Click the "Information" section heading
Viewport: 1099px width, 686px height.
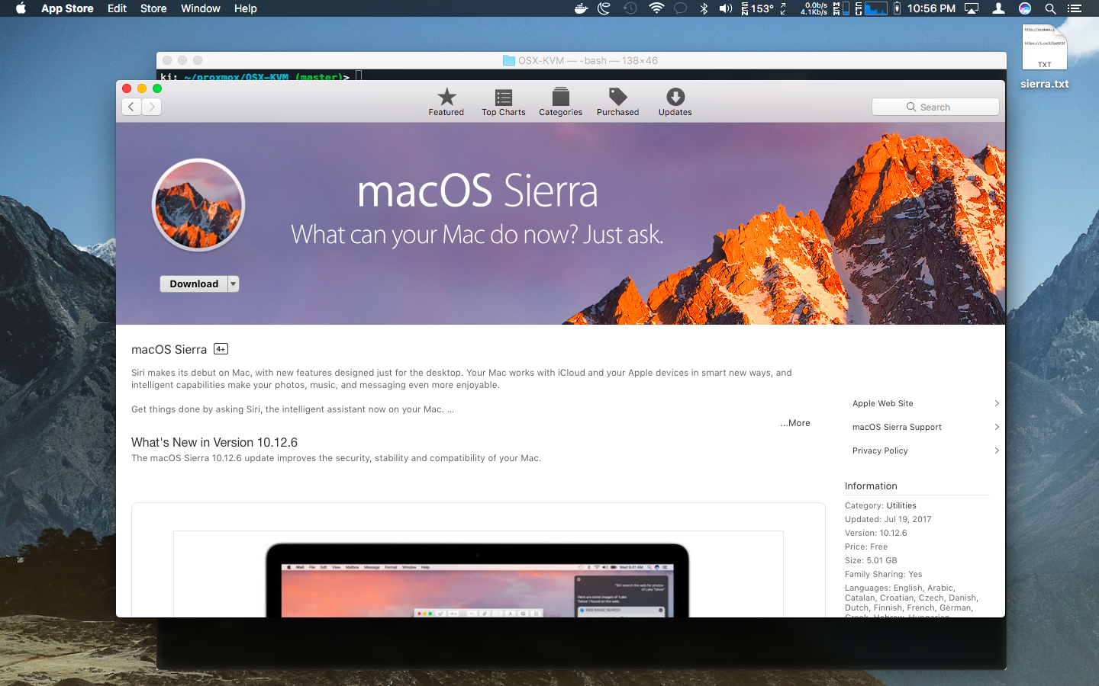pos(871,486)
